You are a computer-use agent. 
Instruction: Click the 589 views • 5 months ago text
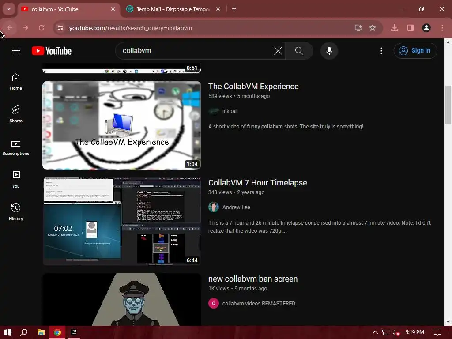tap(239, 96)
